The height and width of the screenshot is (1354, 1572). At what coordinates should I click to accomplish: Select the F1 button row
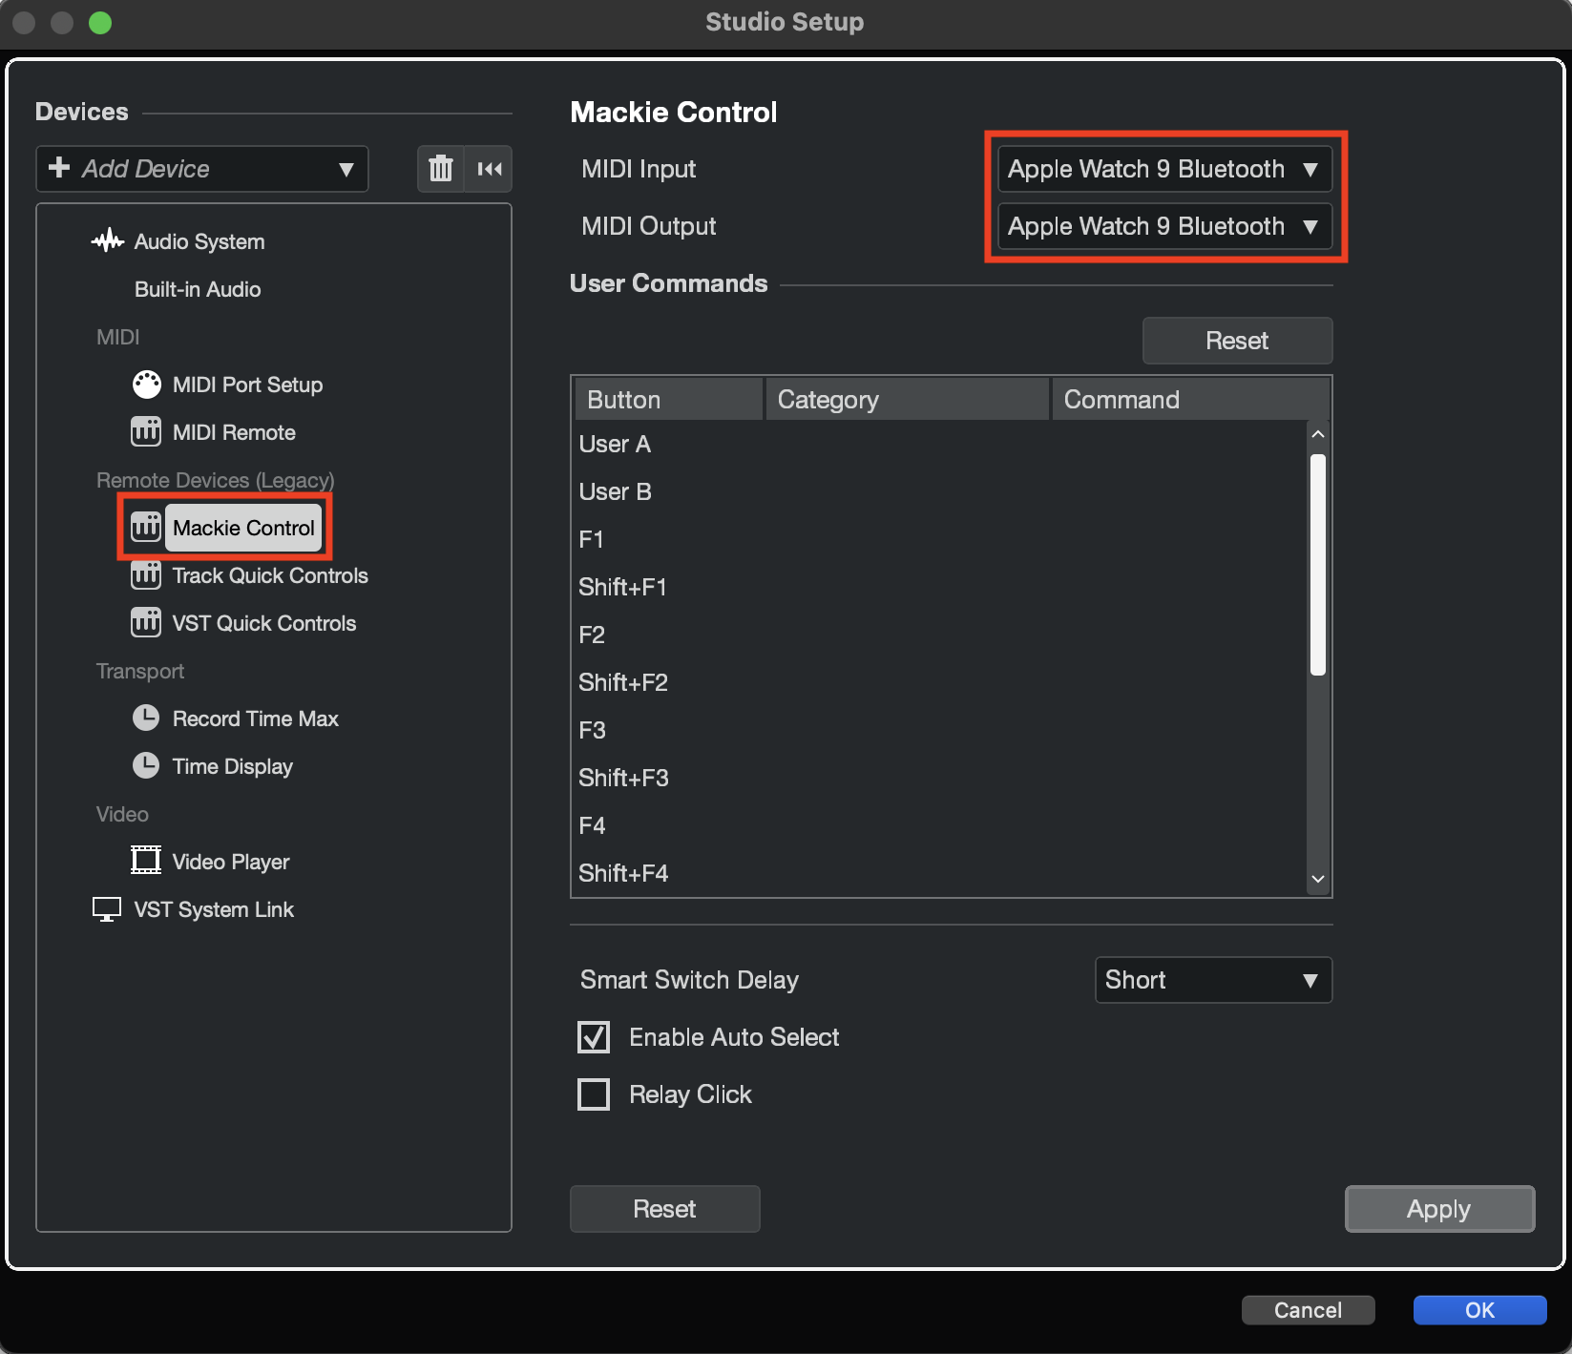tap(940, 539)
